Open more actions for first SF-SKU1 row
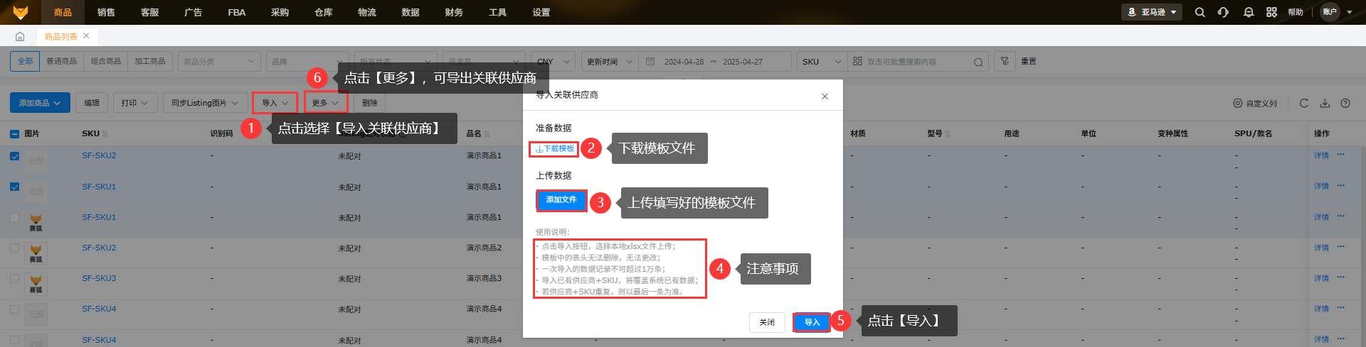1366x347 pixels. pos(1340,186)
